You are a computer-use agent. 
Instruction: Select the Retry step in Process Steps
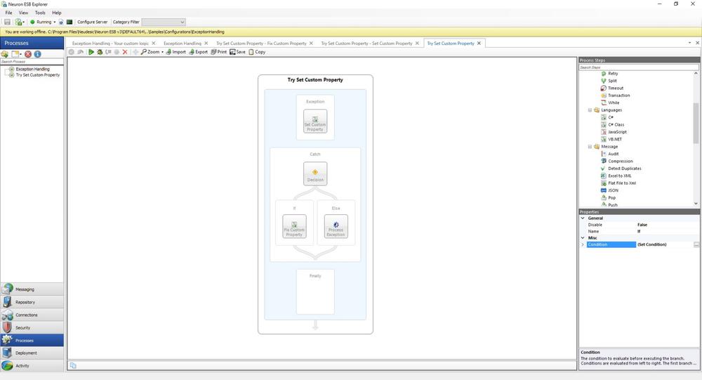[610, 74]
